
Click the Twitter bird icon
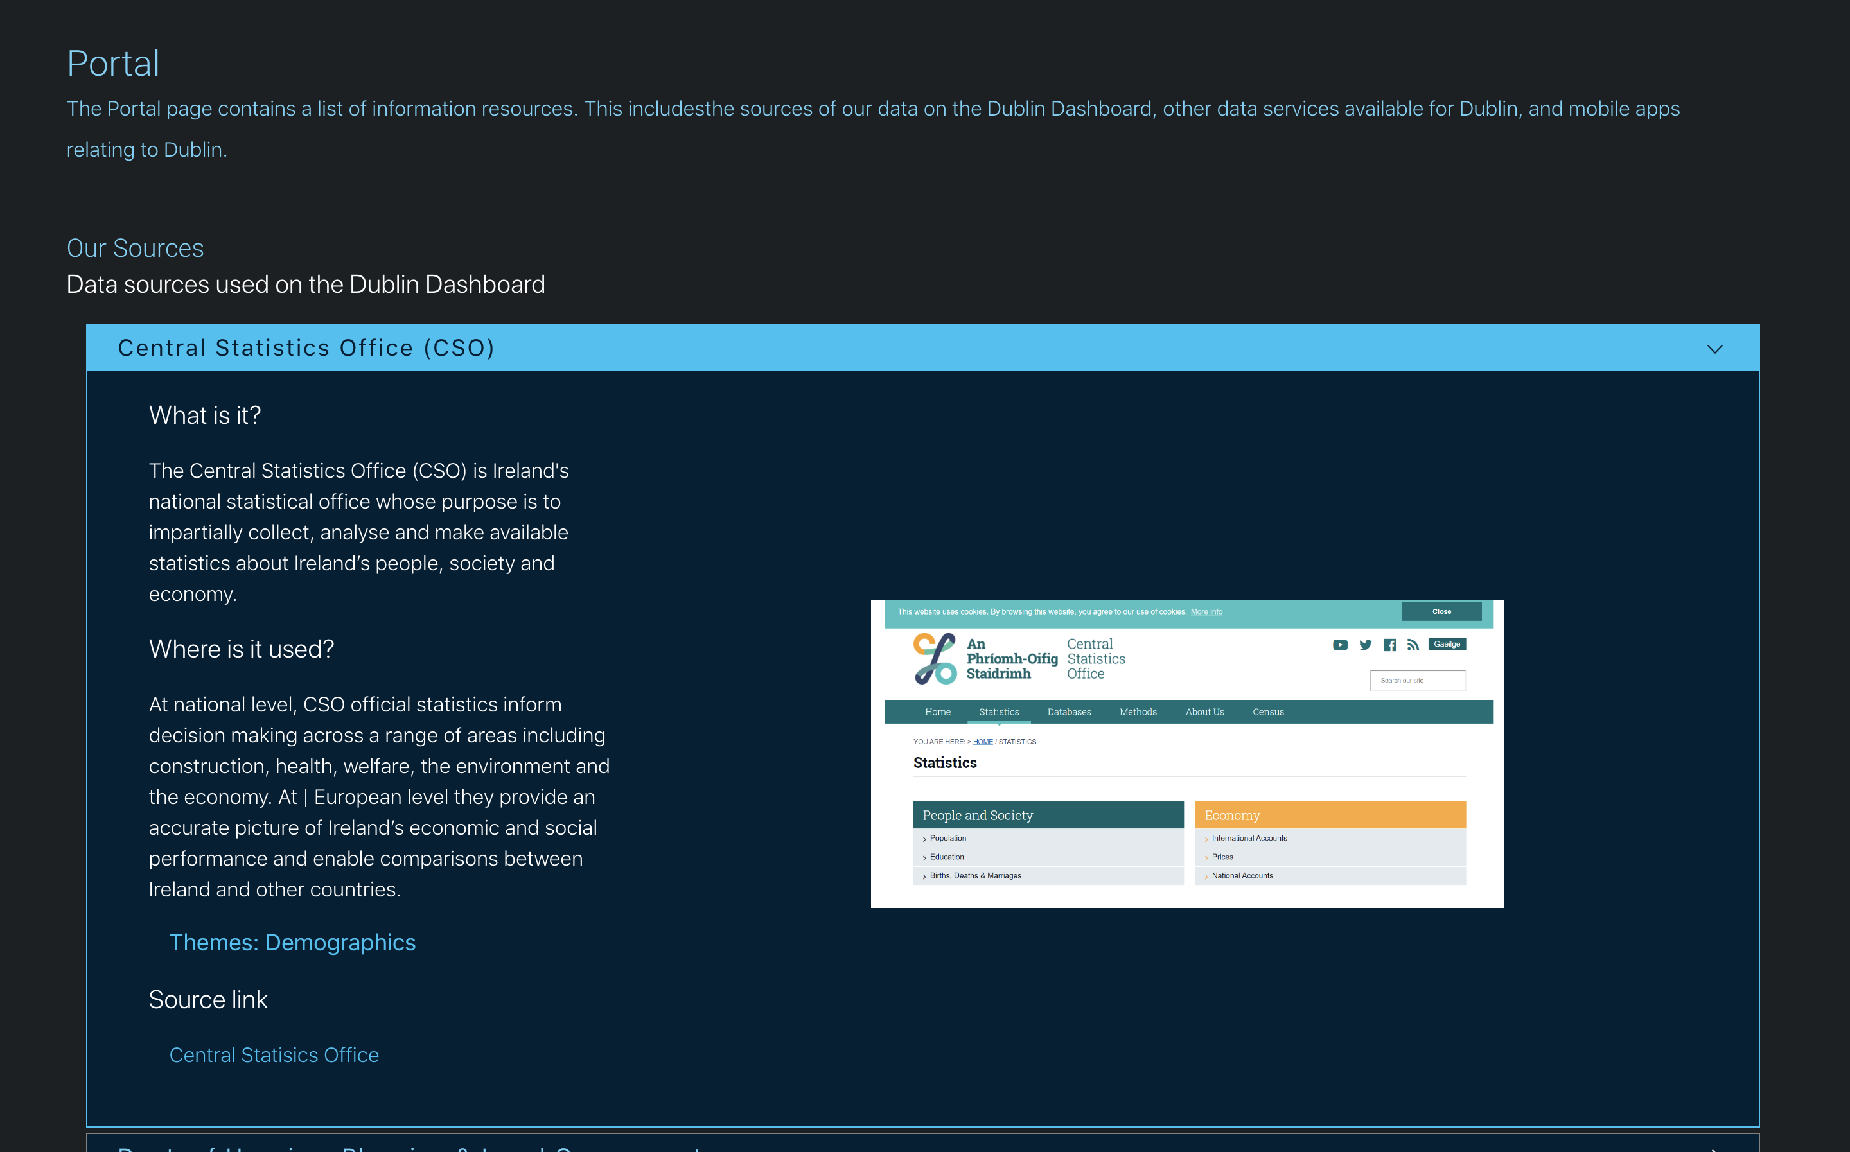point(1366,645)
